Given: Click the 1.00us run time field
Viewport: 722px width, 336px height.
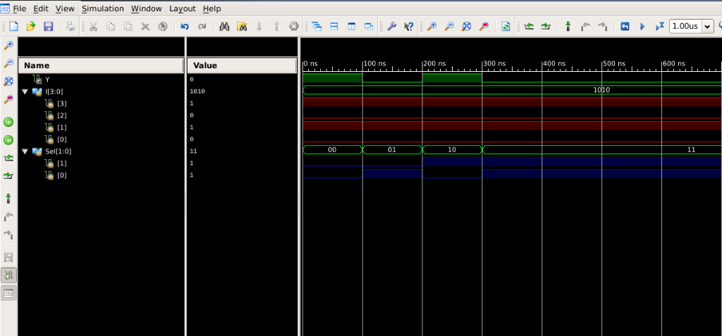Looking at the screenshot, I should click(685, 27).
